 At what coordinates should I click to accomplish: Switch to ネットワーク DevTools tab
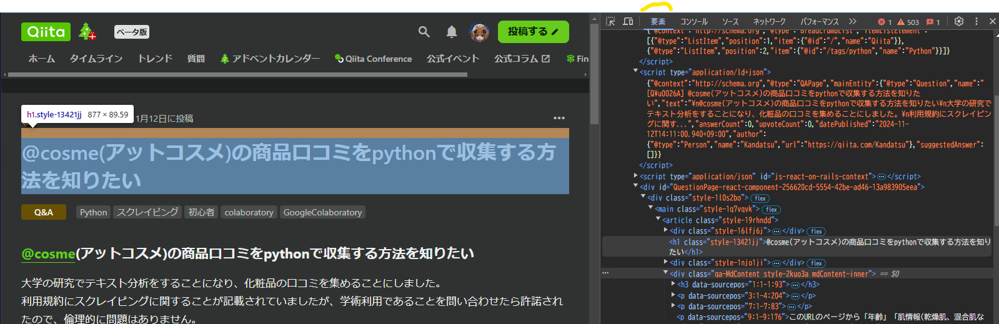769,21
